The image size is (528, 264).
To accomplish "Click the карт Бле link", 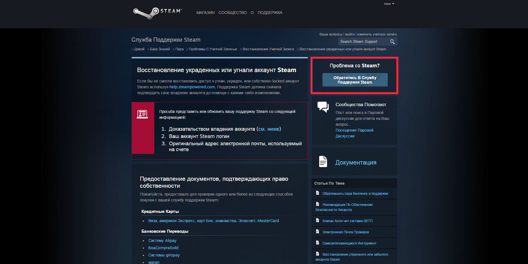I will (205, 221).
